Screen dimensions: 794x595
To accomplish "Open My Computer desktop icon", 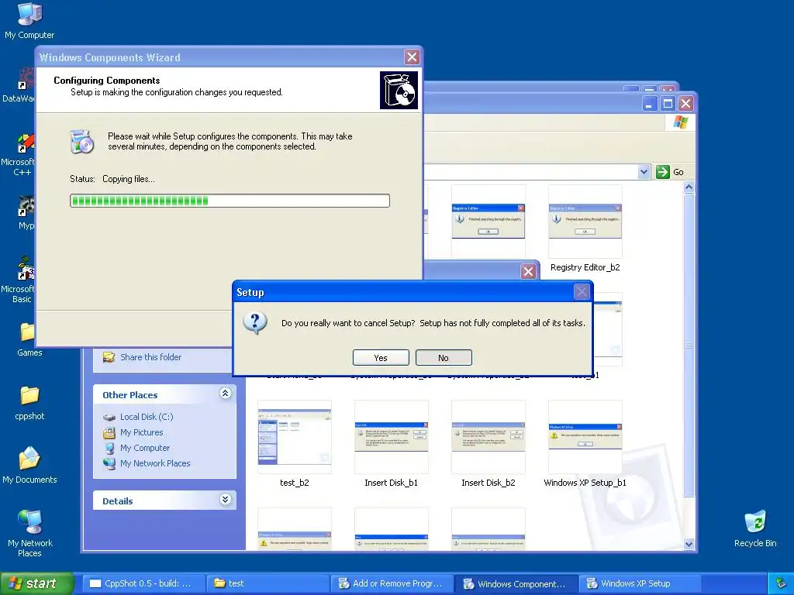I will (29, 21).
